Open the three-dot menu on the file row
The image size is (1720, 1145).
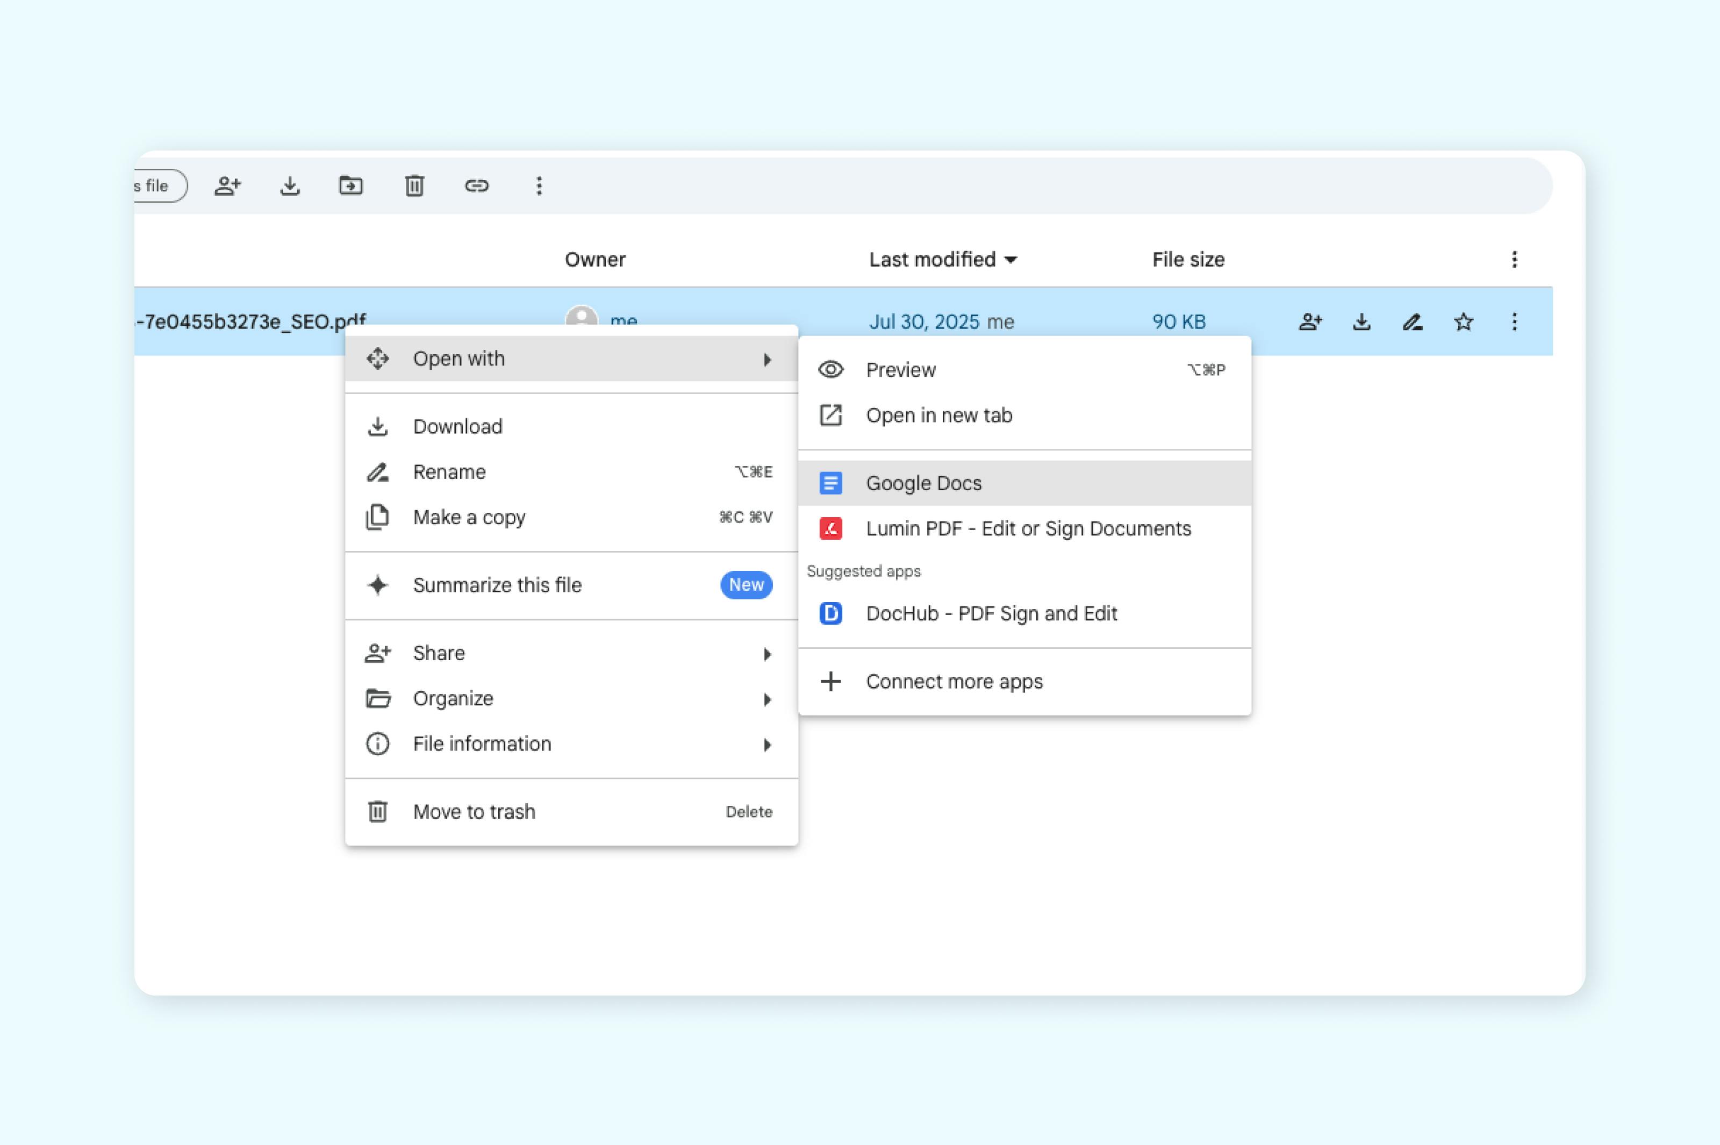pos(1515,321)
